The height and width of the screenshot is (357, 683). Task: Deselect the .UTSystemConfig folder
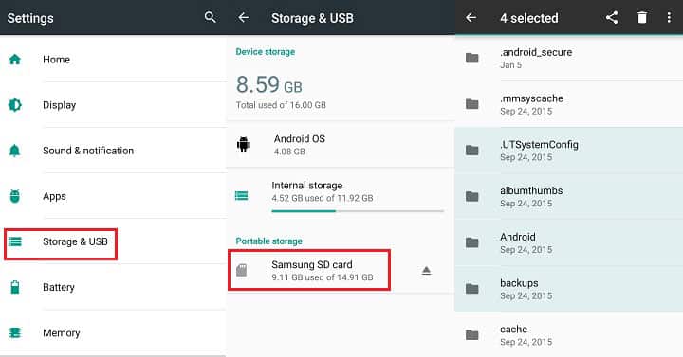[569, 151]
